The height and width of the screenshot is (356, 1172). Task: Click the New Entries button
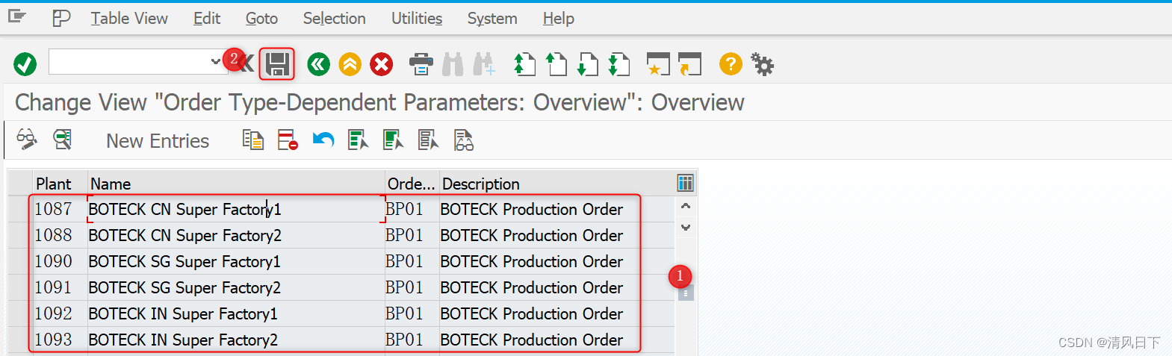pyautogui.click(x=158, y=141)
